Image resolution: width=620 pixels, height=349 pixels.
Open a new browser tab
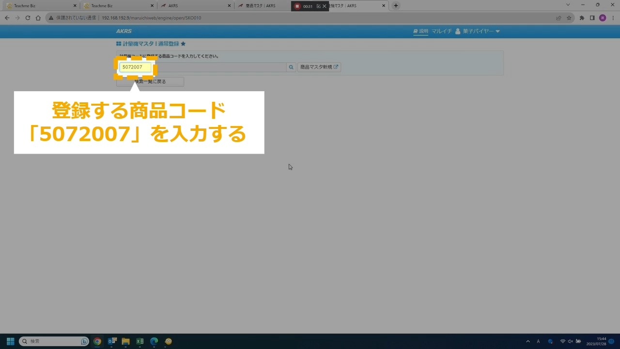[x=396, y=6]
